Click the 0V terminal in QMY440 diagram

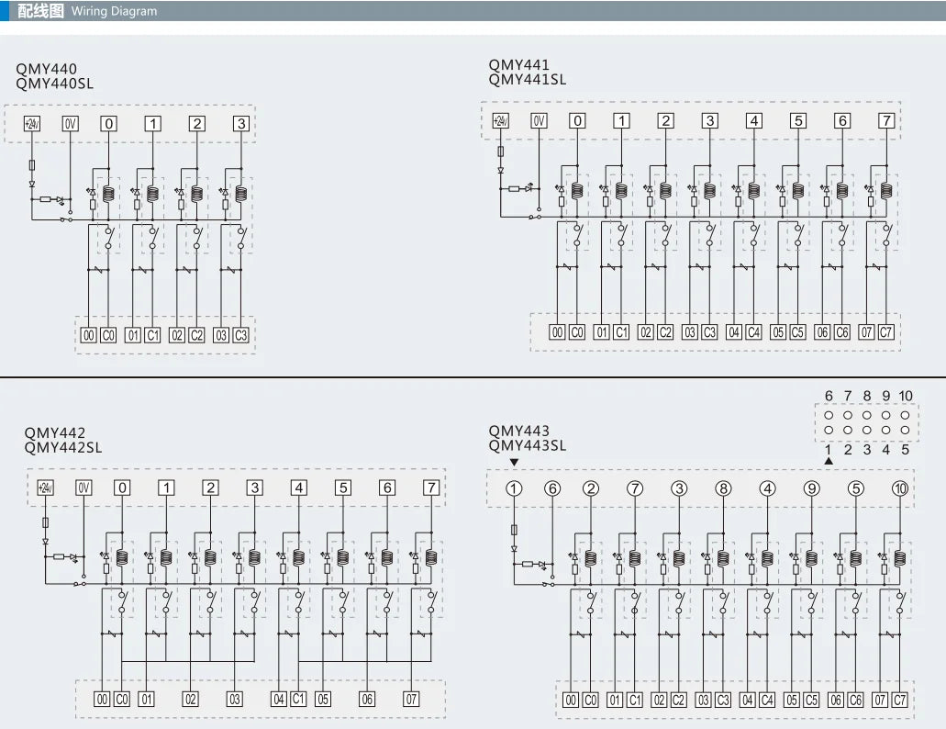pos(71,124)
